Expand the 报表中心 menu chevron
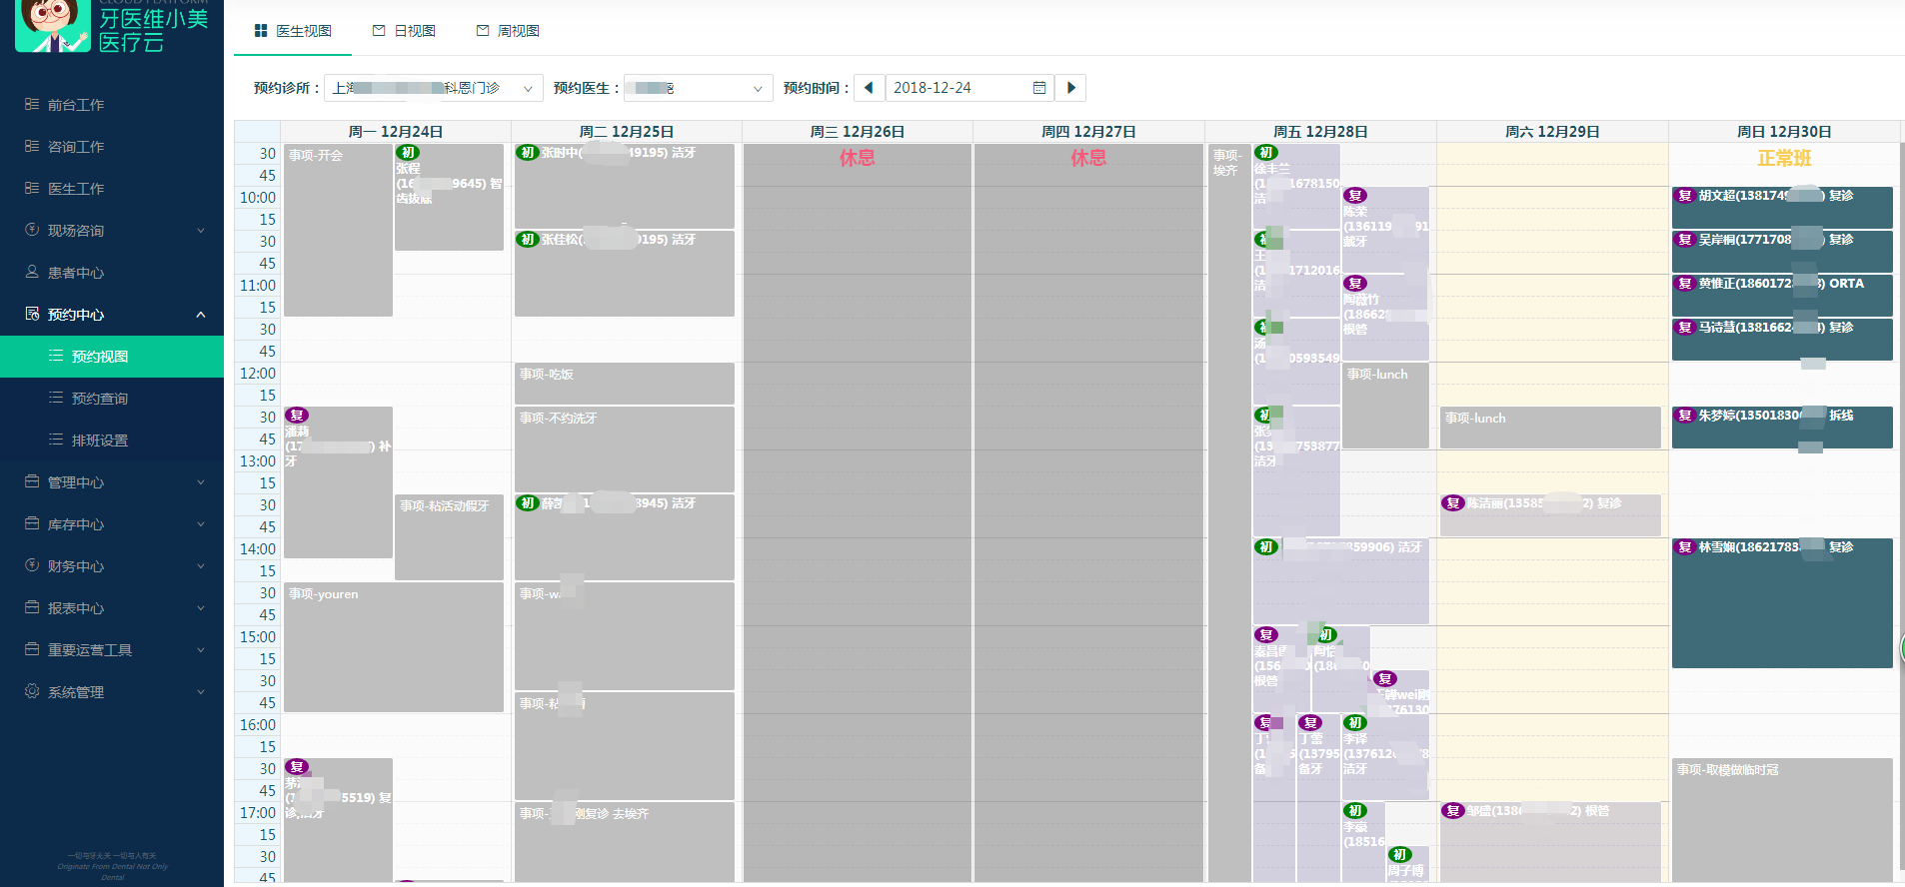 coord(201,607)
